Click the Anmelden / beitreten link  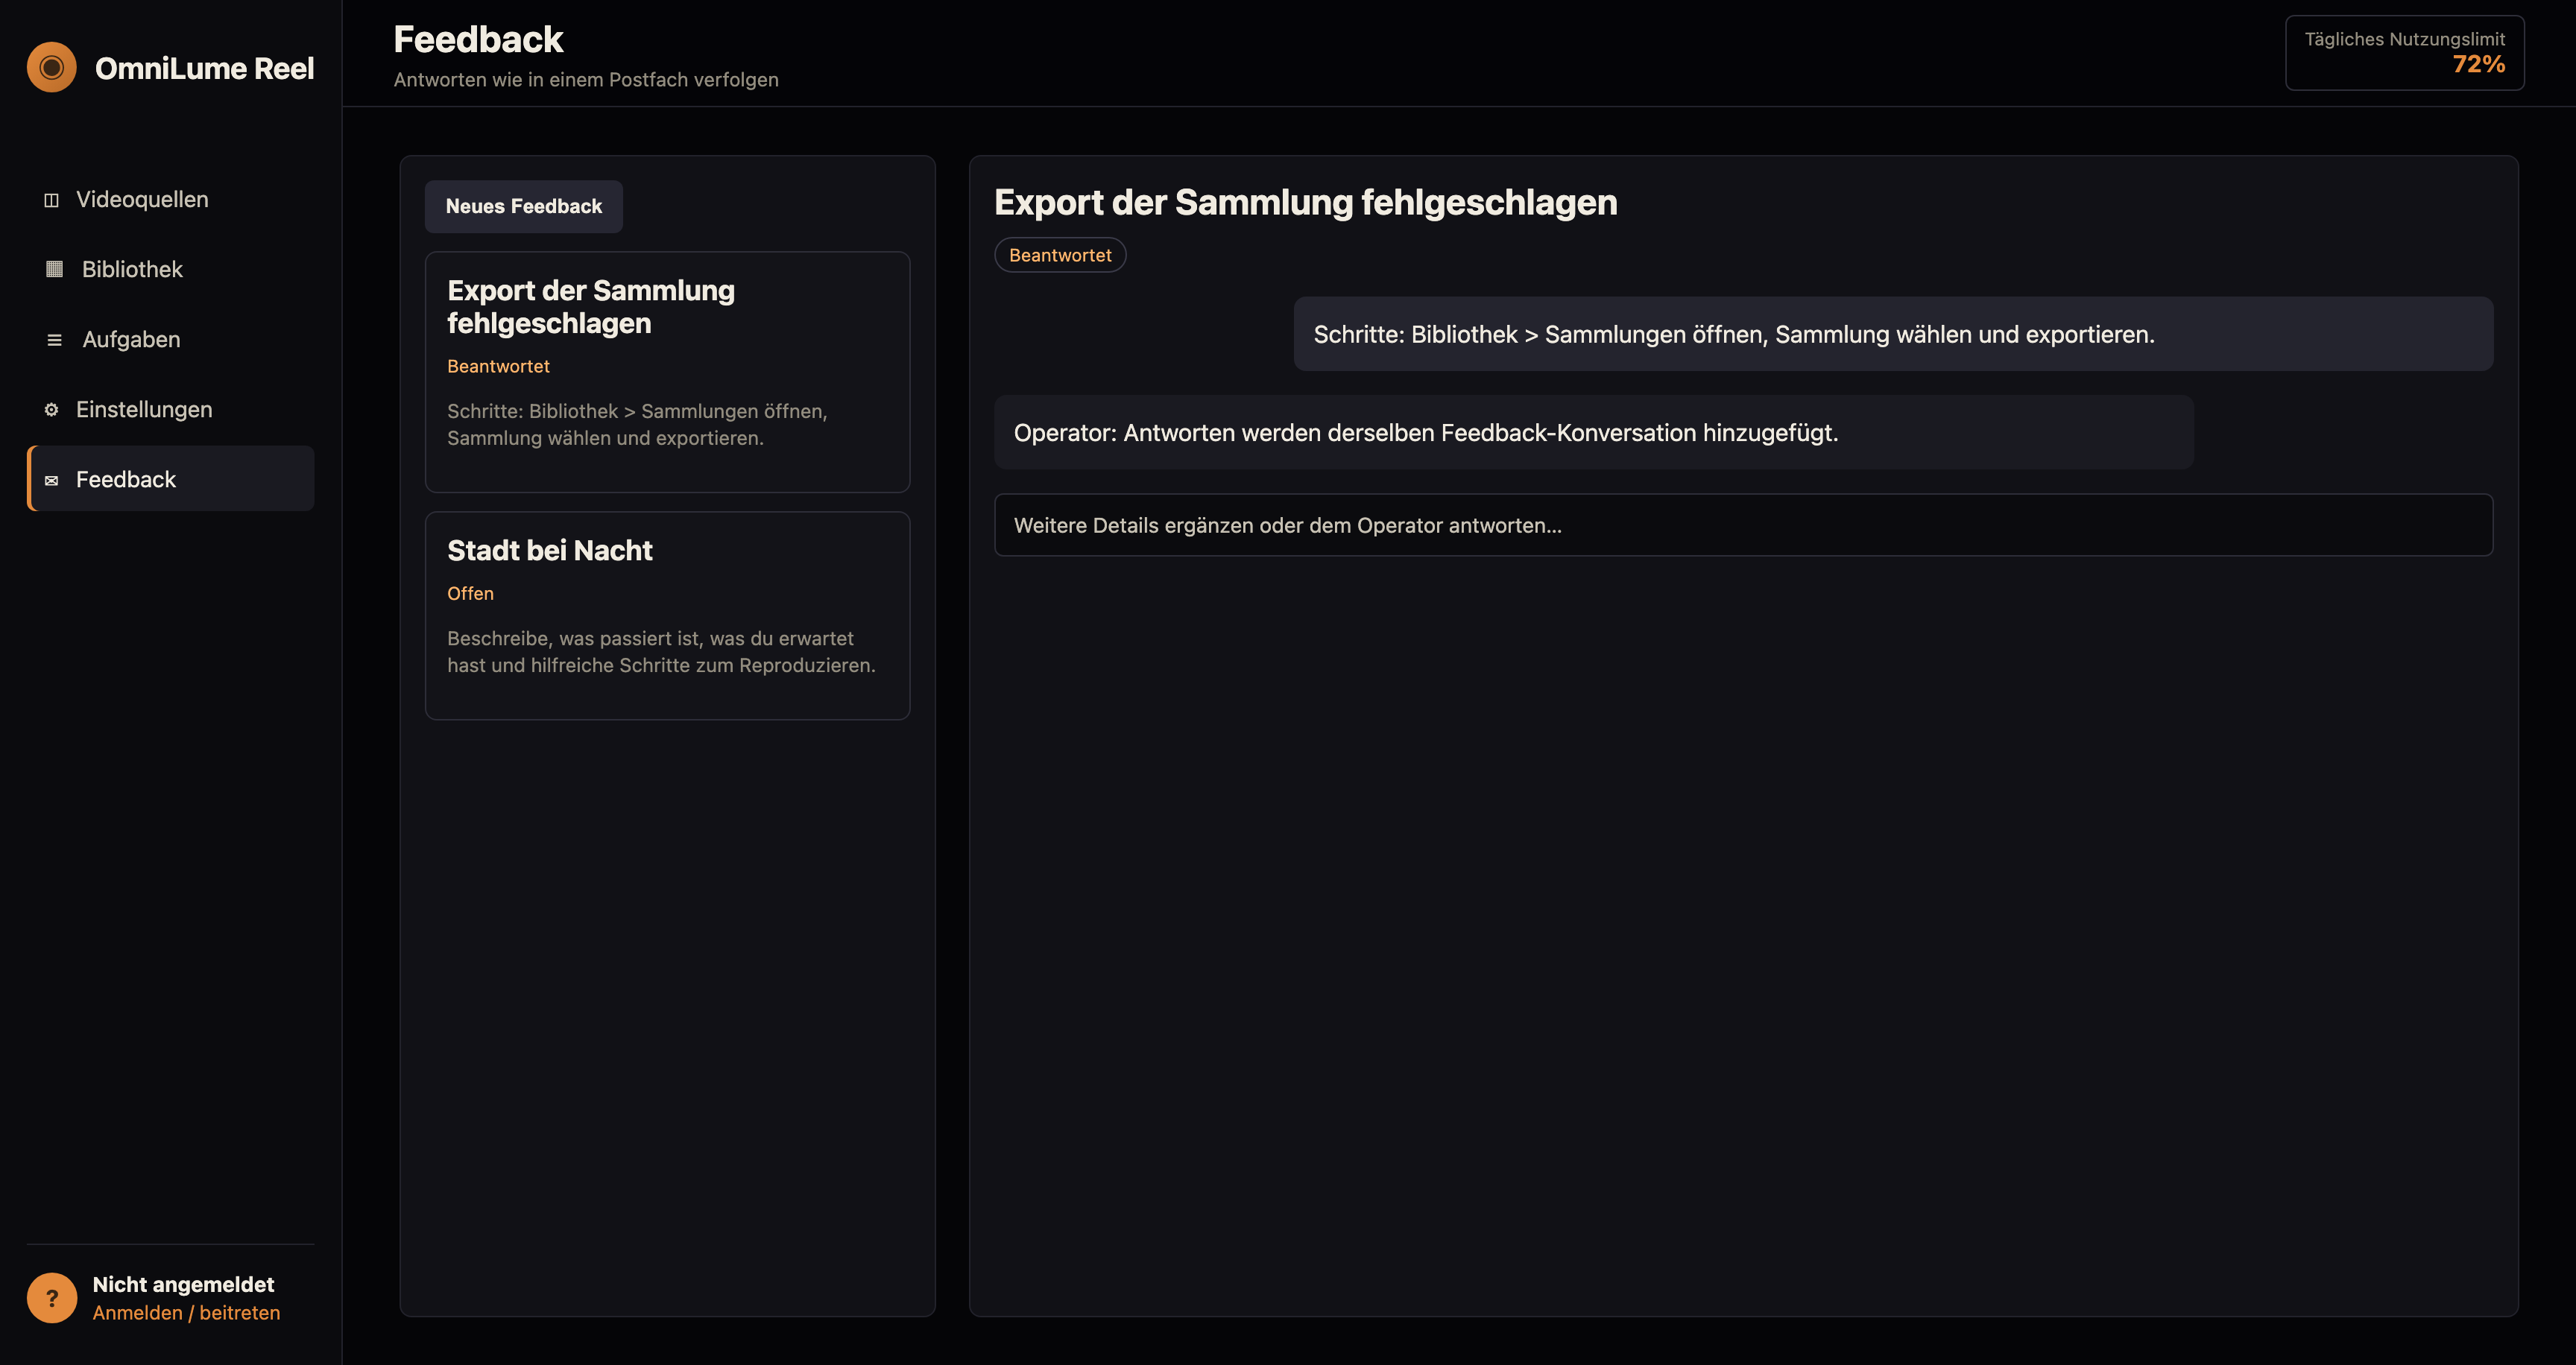[x=186, y=1312]
